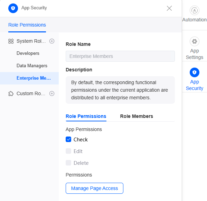This screenshot has height=201, width=207.
Task: Click the App Security header shield icon
Action: (13, 8)
